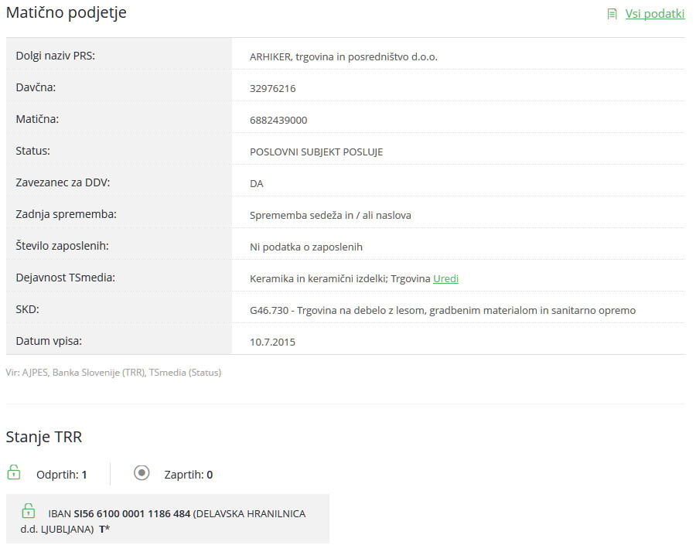Open the Vsi podatki link
696x552 pixels.
tap(655, 14)
